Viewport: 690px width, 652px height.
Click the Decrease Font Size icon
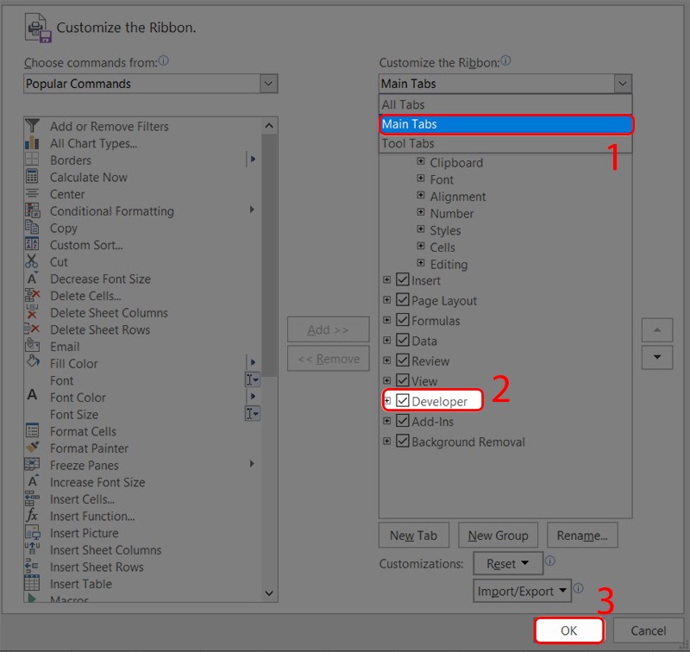click(32, 279)
